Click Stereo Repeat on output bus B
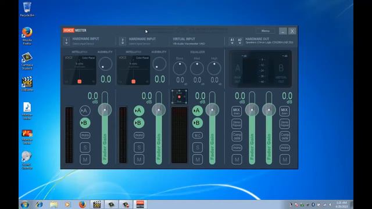 point(284,124)
